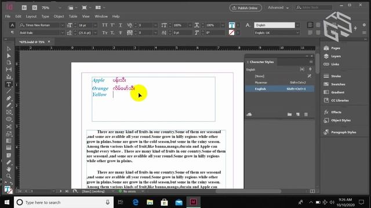371x208 pixels.
Task: Create new style group folder
Action: pos(289,114)
